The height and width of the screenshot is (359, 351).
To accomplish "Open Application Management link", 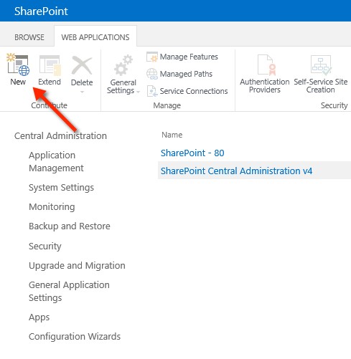I will (x=56, y=162).
